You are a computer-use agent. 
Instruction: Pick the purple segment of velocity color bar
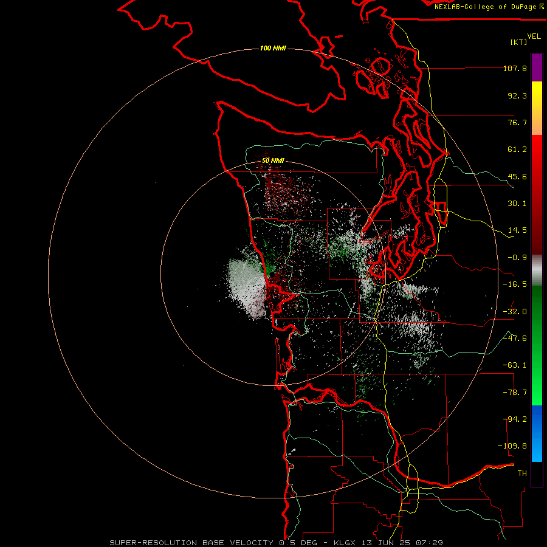pos(537,67)
